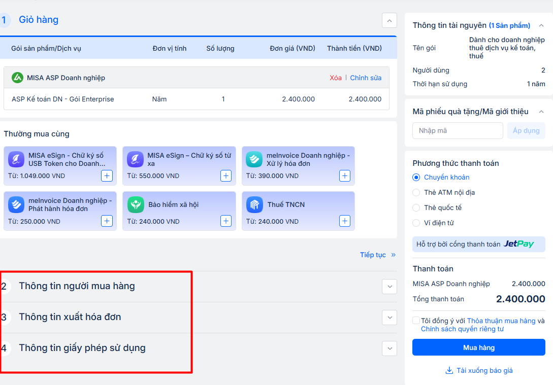This screenshot has width=553, height=385.
Task: Choose Ví điện tử payment option
Action: (416, 223)
